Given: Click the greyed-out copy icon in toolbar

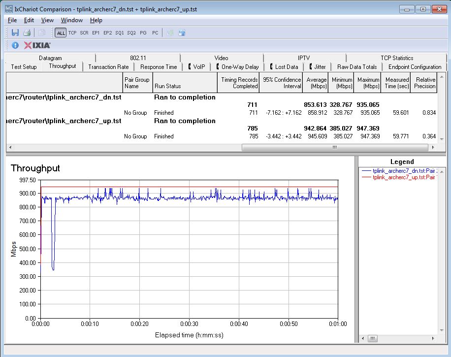Looking at the screenshot, I should [x=42, y=32].
